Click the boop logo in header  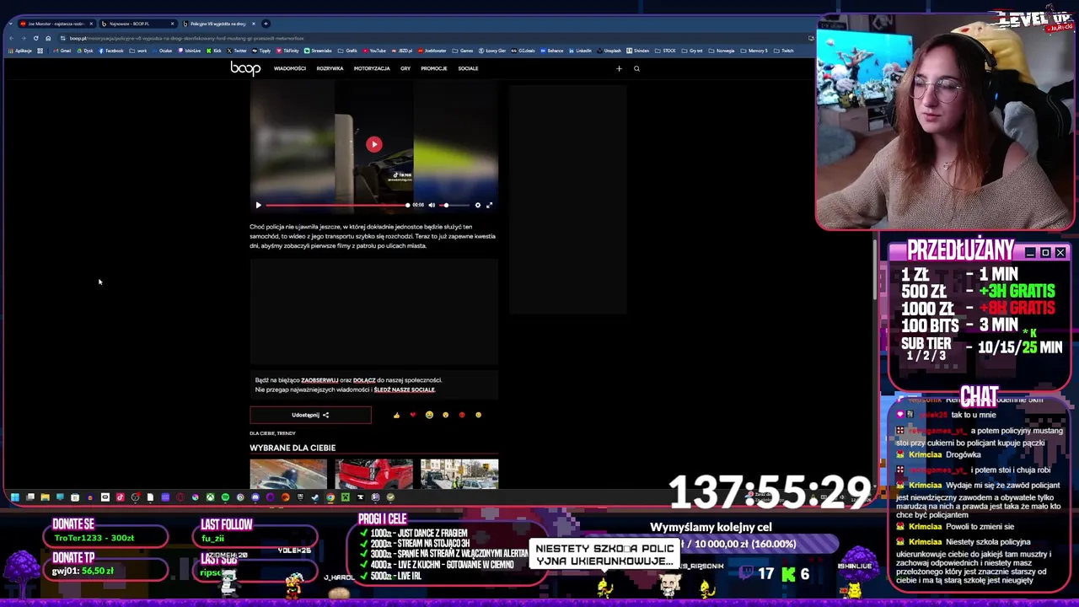(245, 68)
